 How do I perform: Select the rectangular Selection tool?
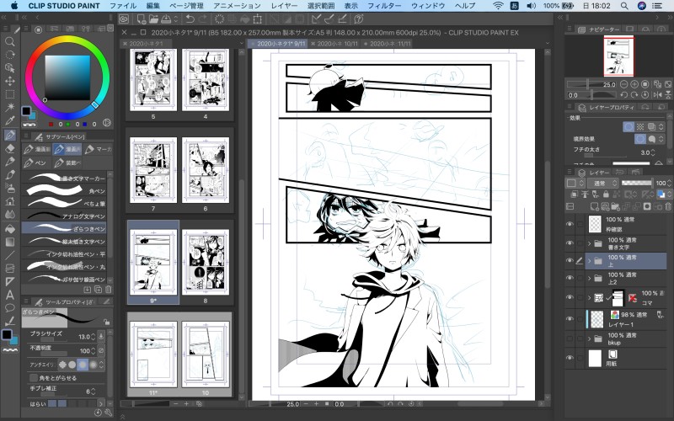click(x=9, y=94)
